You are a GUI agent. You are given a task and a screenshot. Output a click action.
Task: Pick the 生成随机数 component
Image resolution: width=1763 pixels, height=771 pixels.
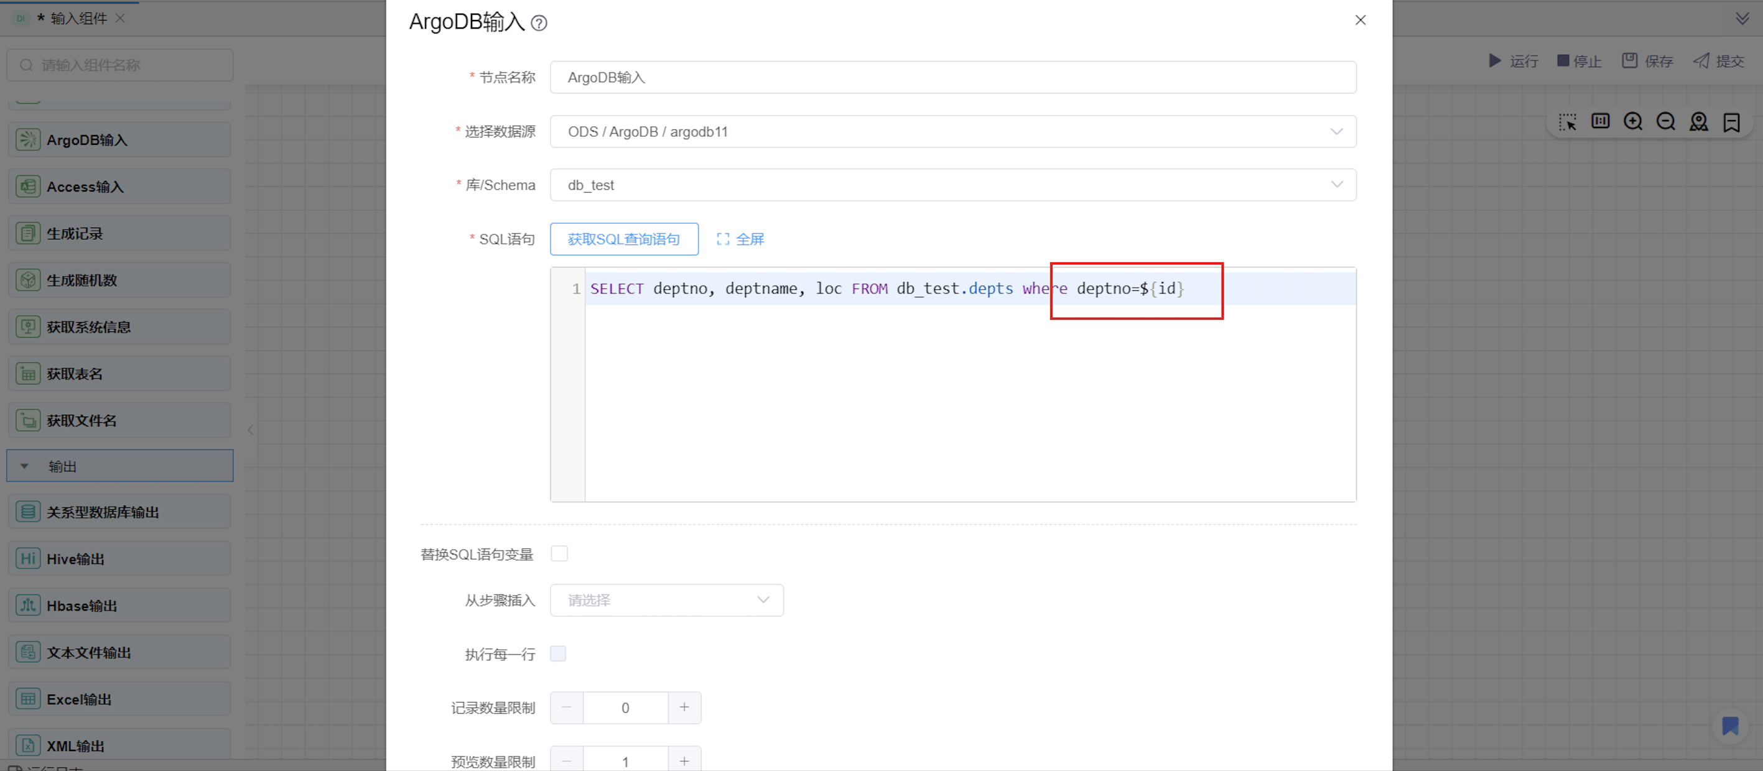click(x=120, y=280)
